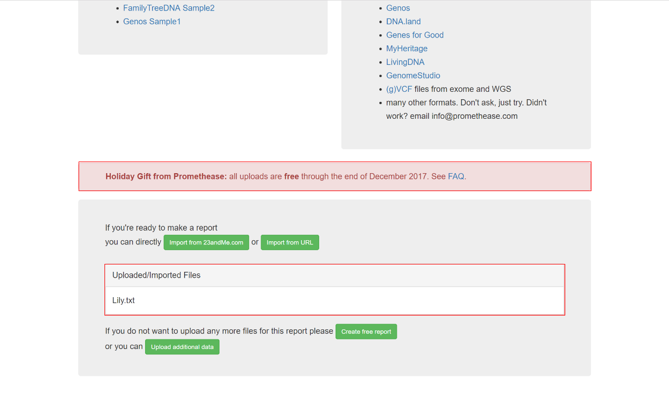Click the Uploaded/Imported Files header

coord(335,276)
